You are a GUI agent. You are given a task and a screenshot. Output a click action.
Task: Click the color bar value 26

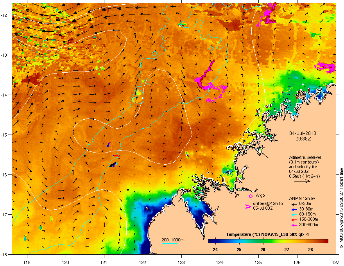pos(263,250)
